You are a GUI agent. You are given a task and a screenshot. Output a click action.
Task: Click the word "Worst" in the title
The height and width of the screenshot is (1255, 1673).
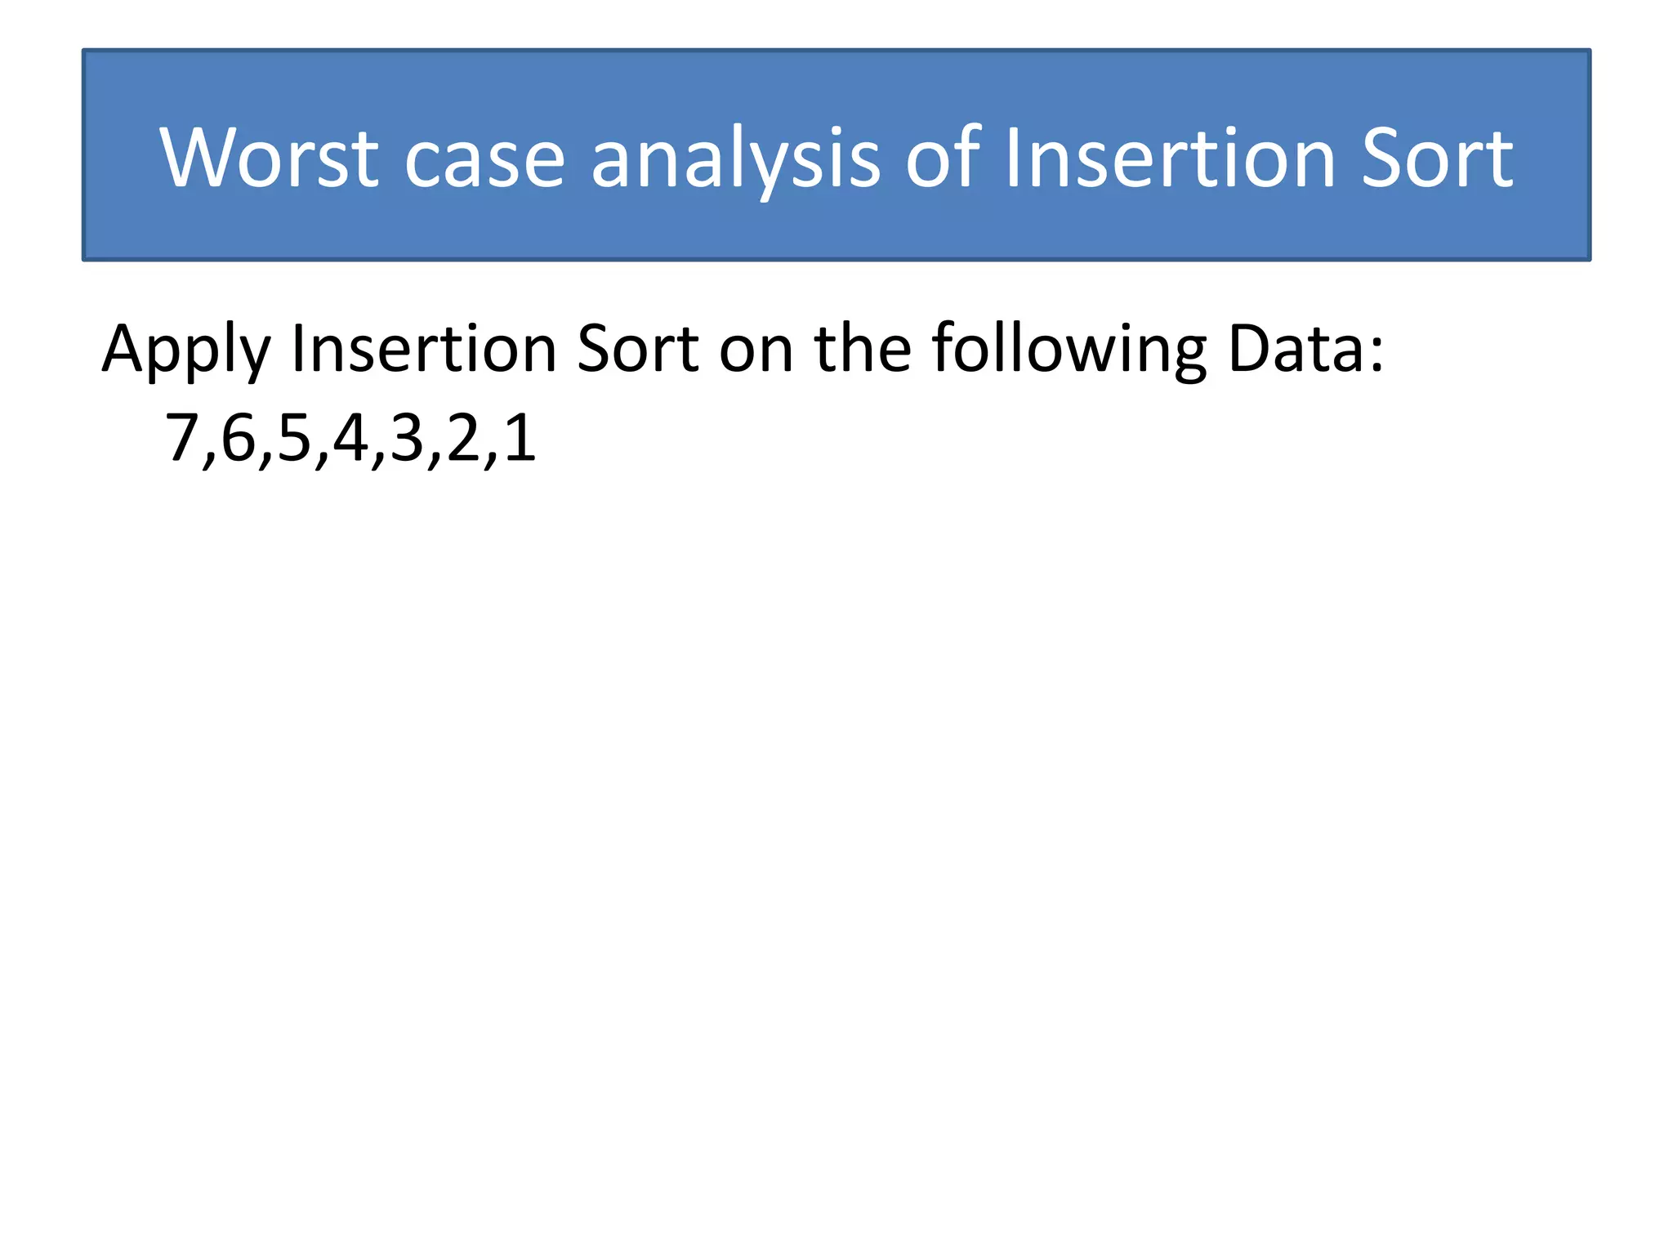pos(269,158)
